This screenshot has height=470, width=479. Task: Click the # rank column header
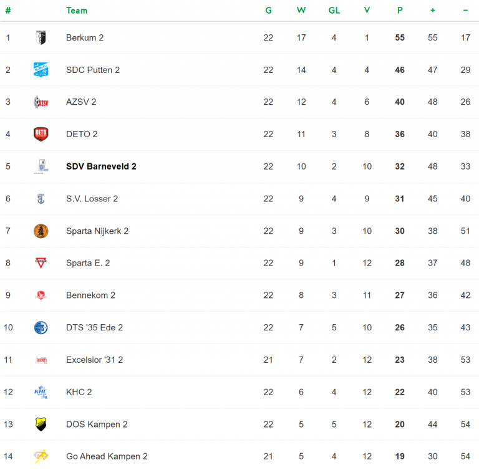point(8,11)
